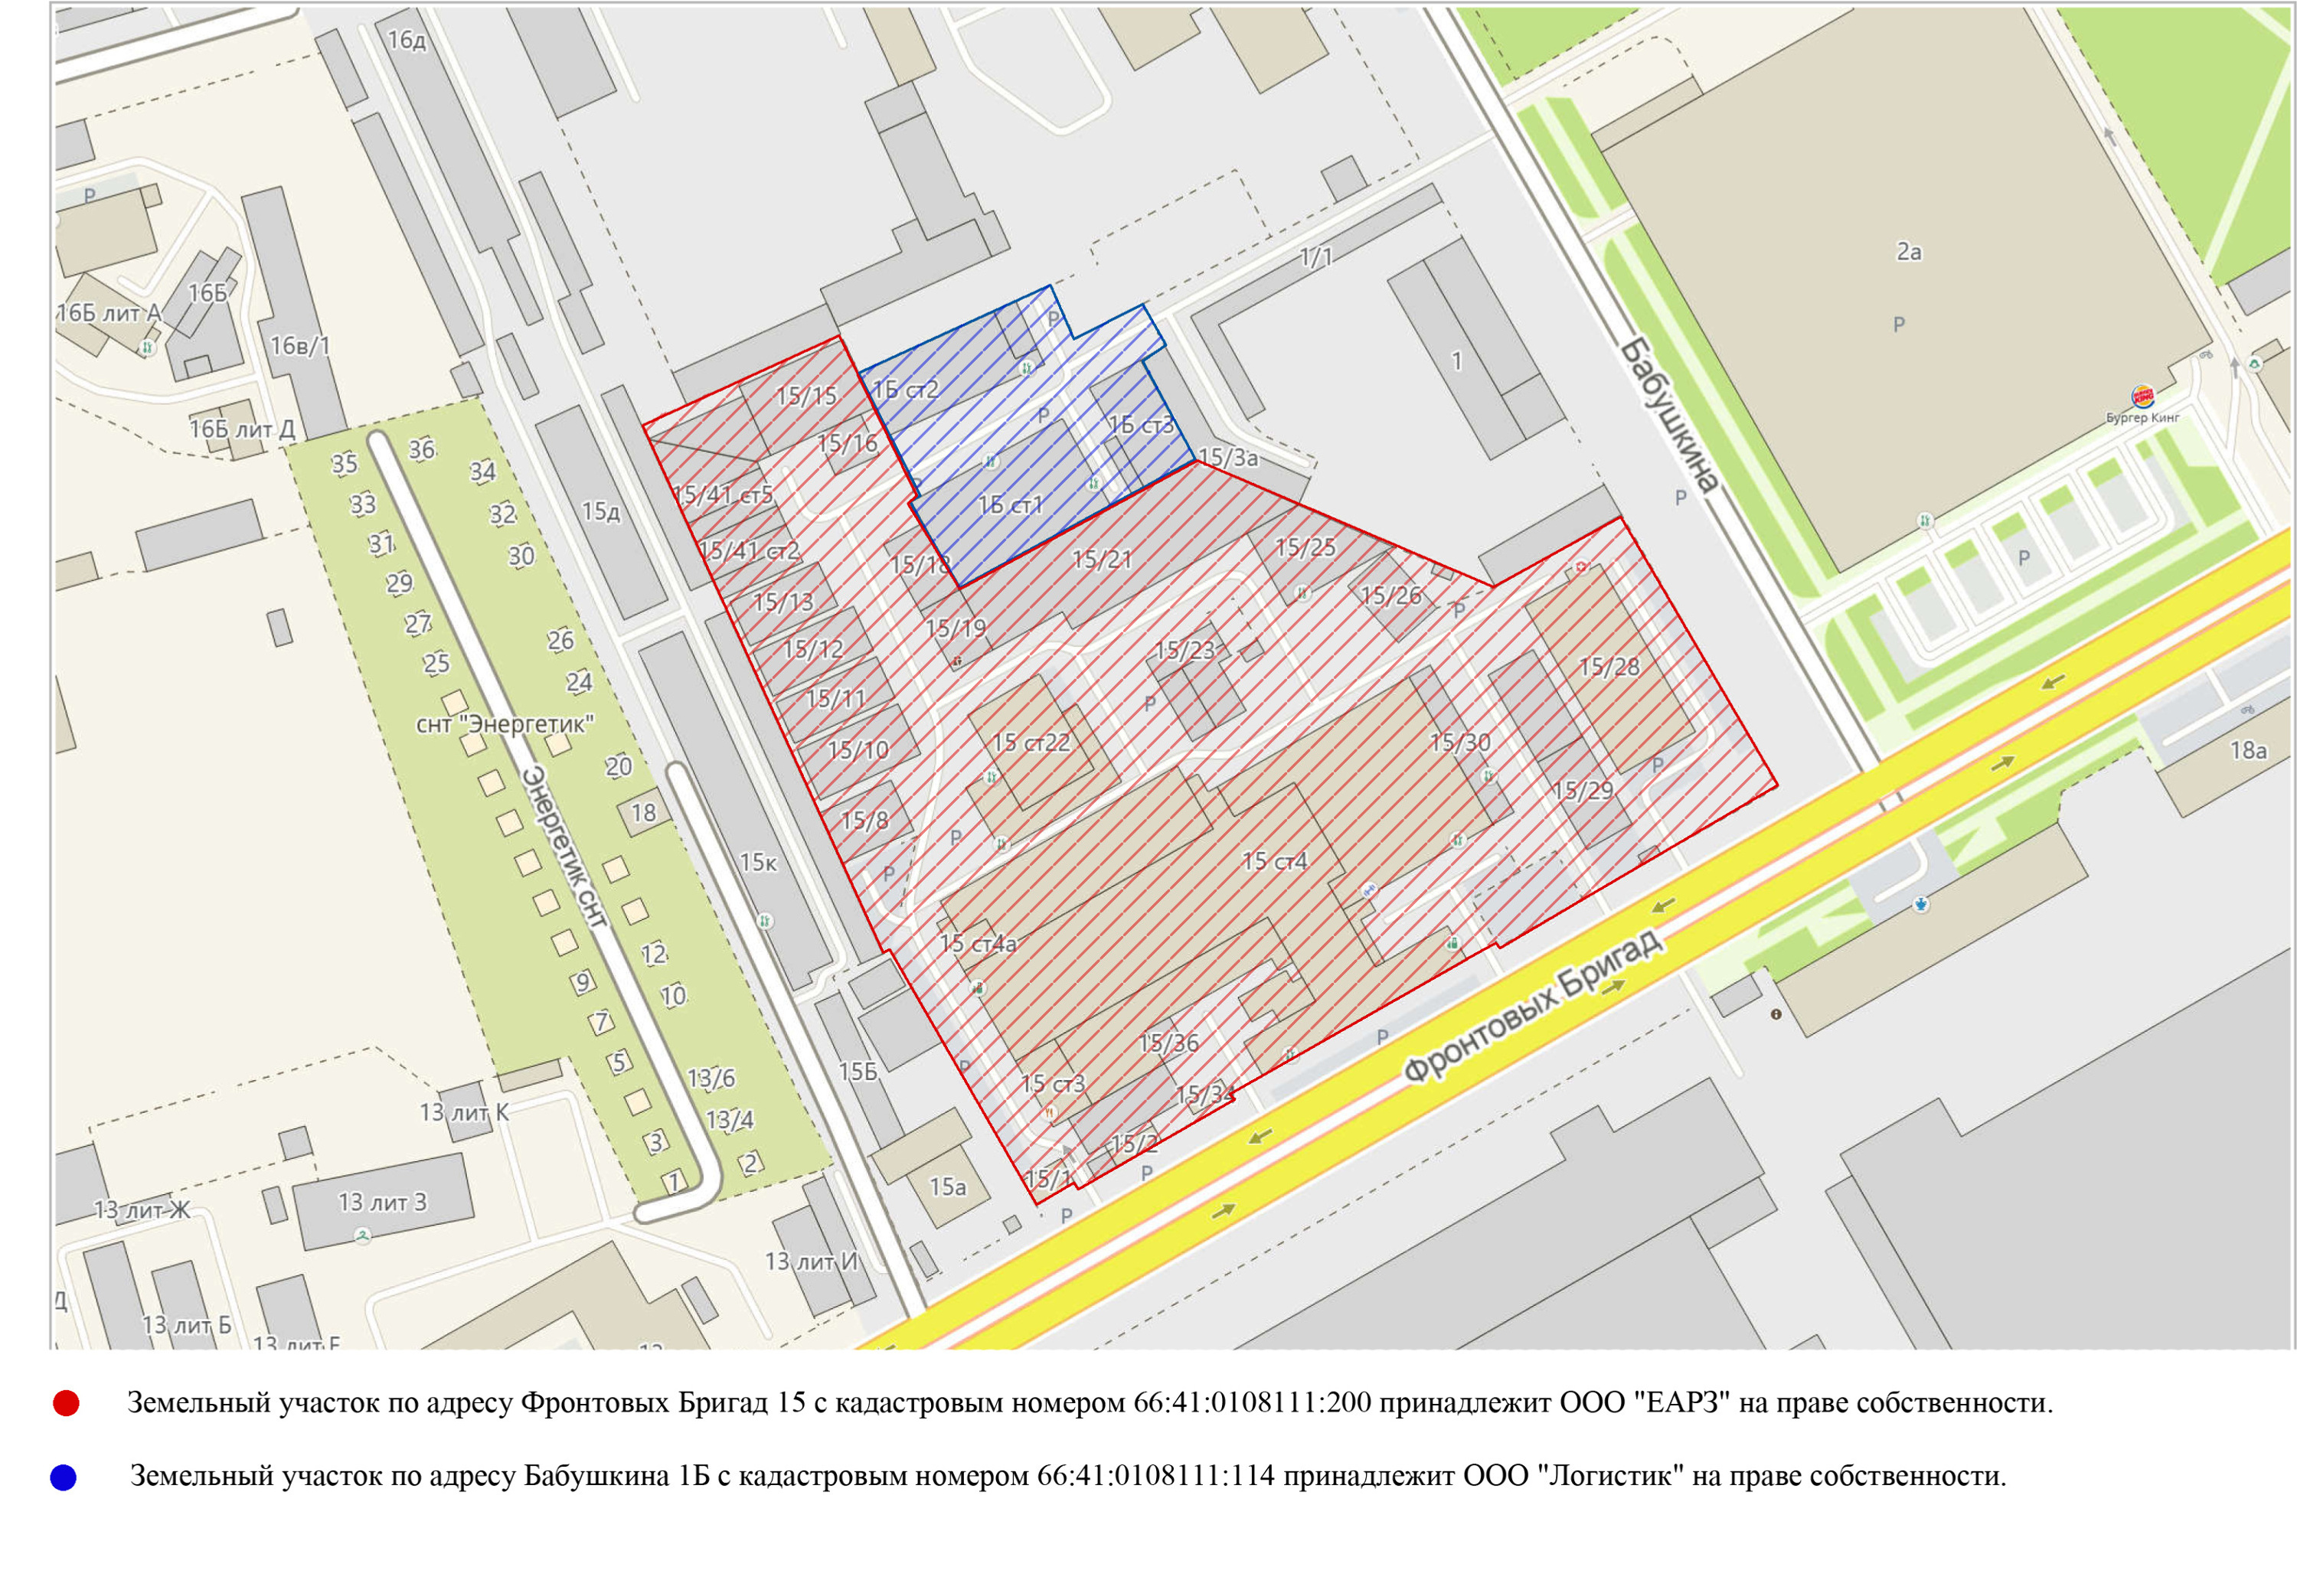Screen dimensions: 2297x1596
Task: Click the label снт "Энергетик"
Action: pyautogui.click(x=505, y=724)
